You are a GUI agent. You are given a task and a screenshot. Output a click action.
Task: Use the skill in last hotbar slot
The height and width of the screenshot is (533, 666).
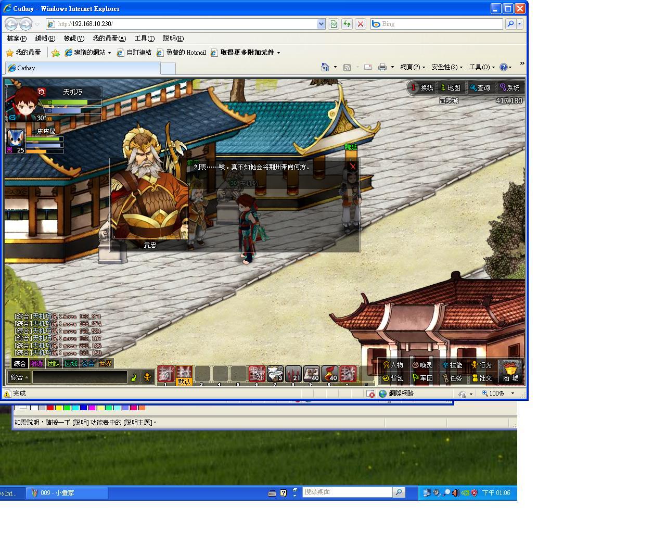click(348, 374)
